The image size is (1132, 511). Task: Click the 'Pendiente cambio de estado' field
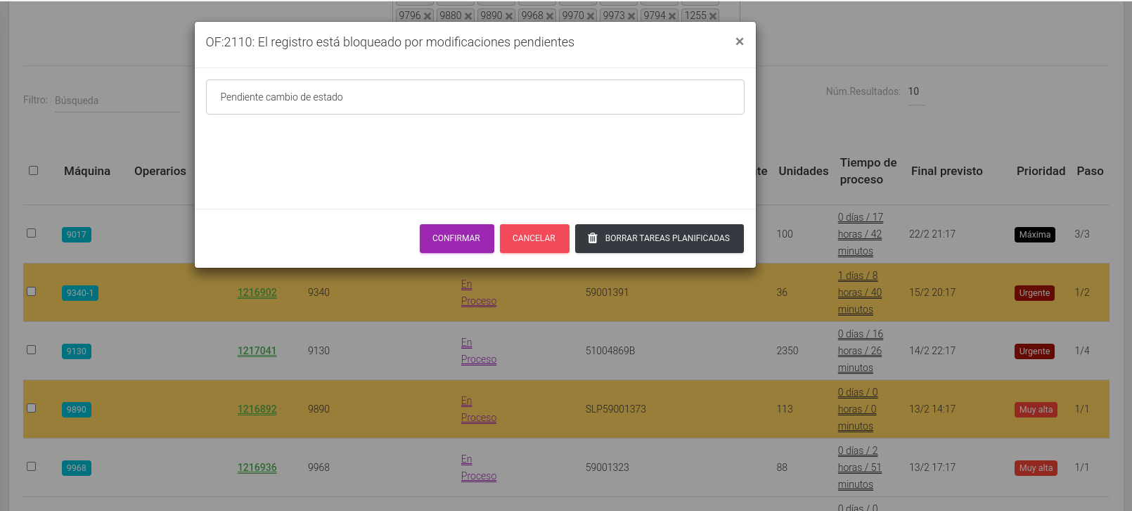pos(475,97)
